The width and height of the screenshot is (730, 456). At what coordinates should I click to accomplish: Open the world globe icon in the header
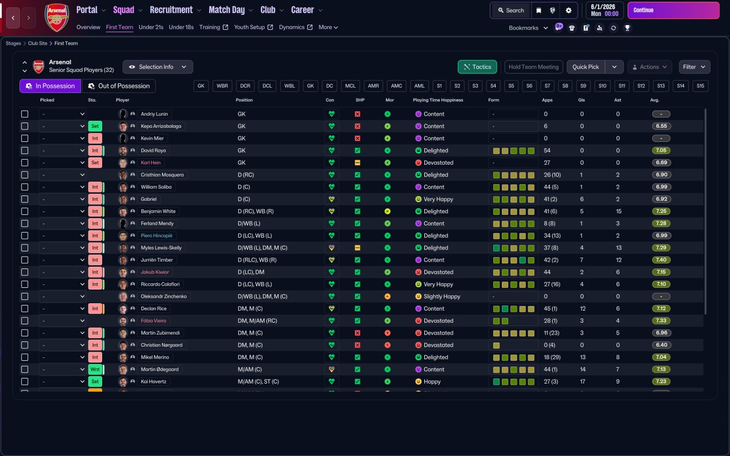pos(553,10)
